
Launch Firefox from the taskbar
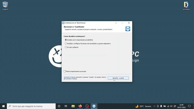(80, 106)
